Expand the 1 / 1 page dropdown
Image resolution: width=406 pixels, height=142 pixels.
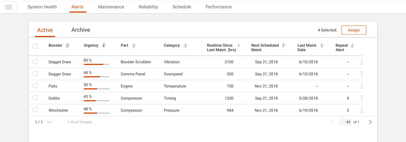[49, 122]
